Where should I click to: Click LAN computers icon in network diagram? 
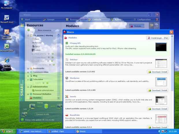tap(24, 114)
